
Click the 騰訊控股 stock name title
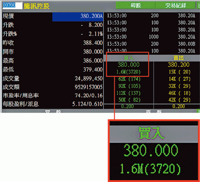point(36,6)
